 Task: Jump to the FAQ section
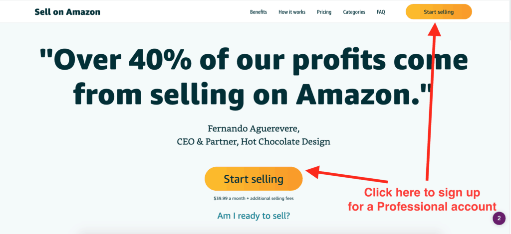(381, 12)
